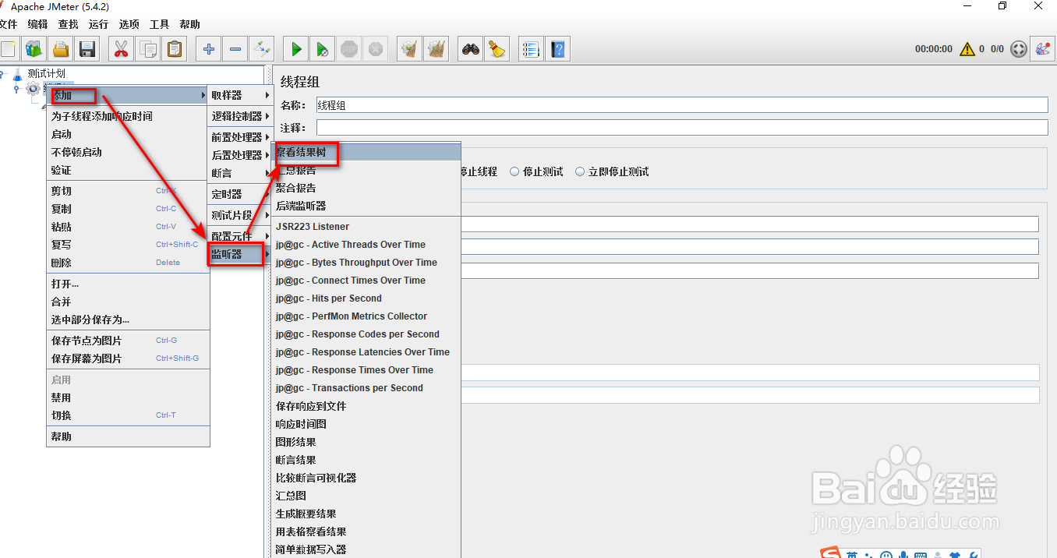Viewport: 1057px width, 558px height.
Task: Expand the 逻辑控制器 submenu
Action: point(239,116)
